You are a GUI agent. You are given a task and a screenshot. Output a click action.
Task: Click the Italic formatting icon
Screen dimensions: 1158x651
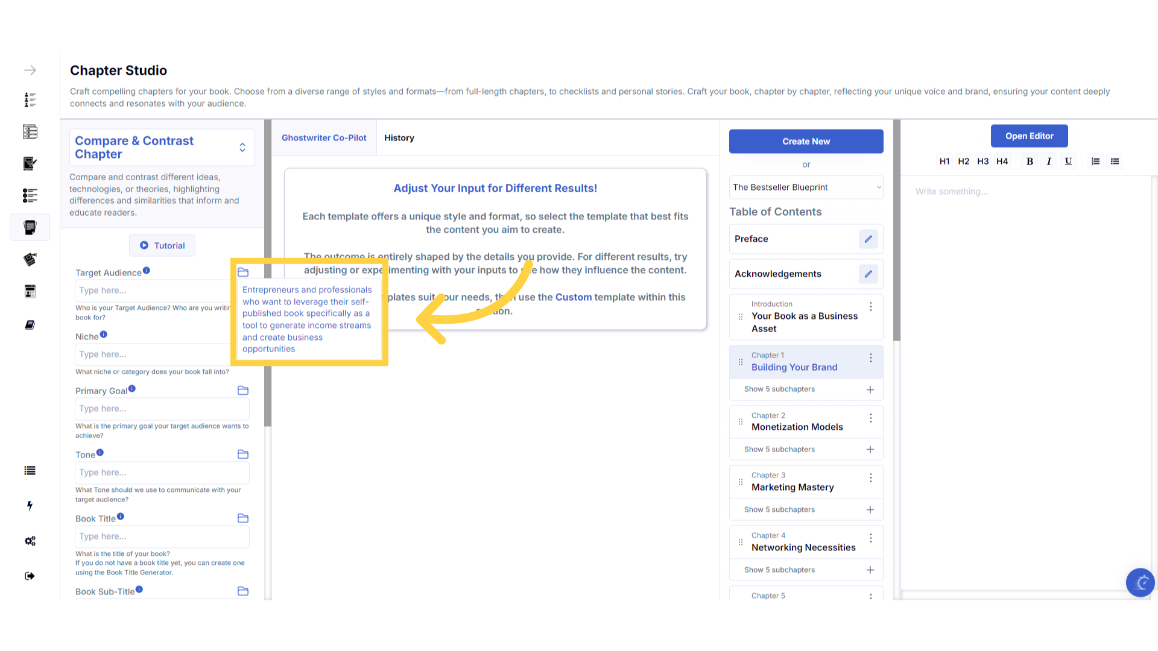1049,162
